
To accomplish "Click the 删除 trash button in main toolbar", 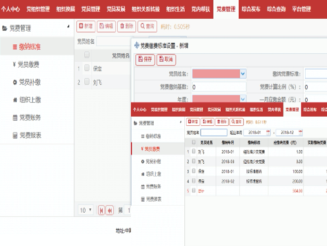I will [x=126, y=26].
